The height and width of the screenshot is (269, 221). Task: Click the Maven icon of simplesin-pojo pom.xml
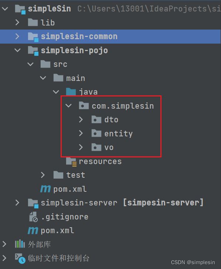point(45,189)
